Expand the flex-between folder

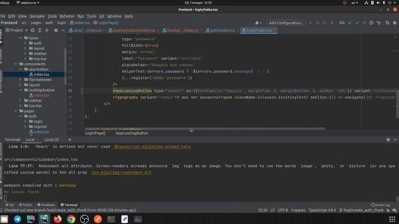tap(21, 80)
